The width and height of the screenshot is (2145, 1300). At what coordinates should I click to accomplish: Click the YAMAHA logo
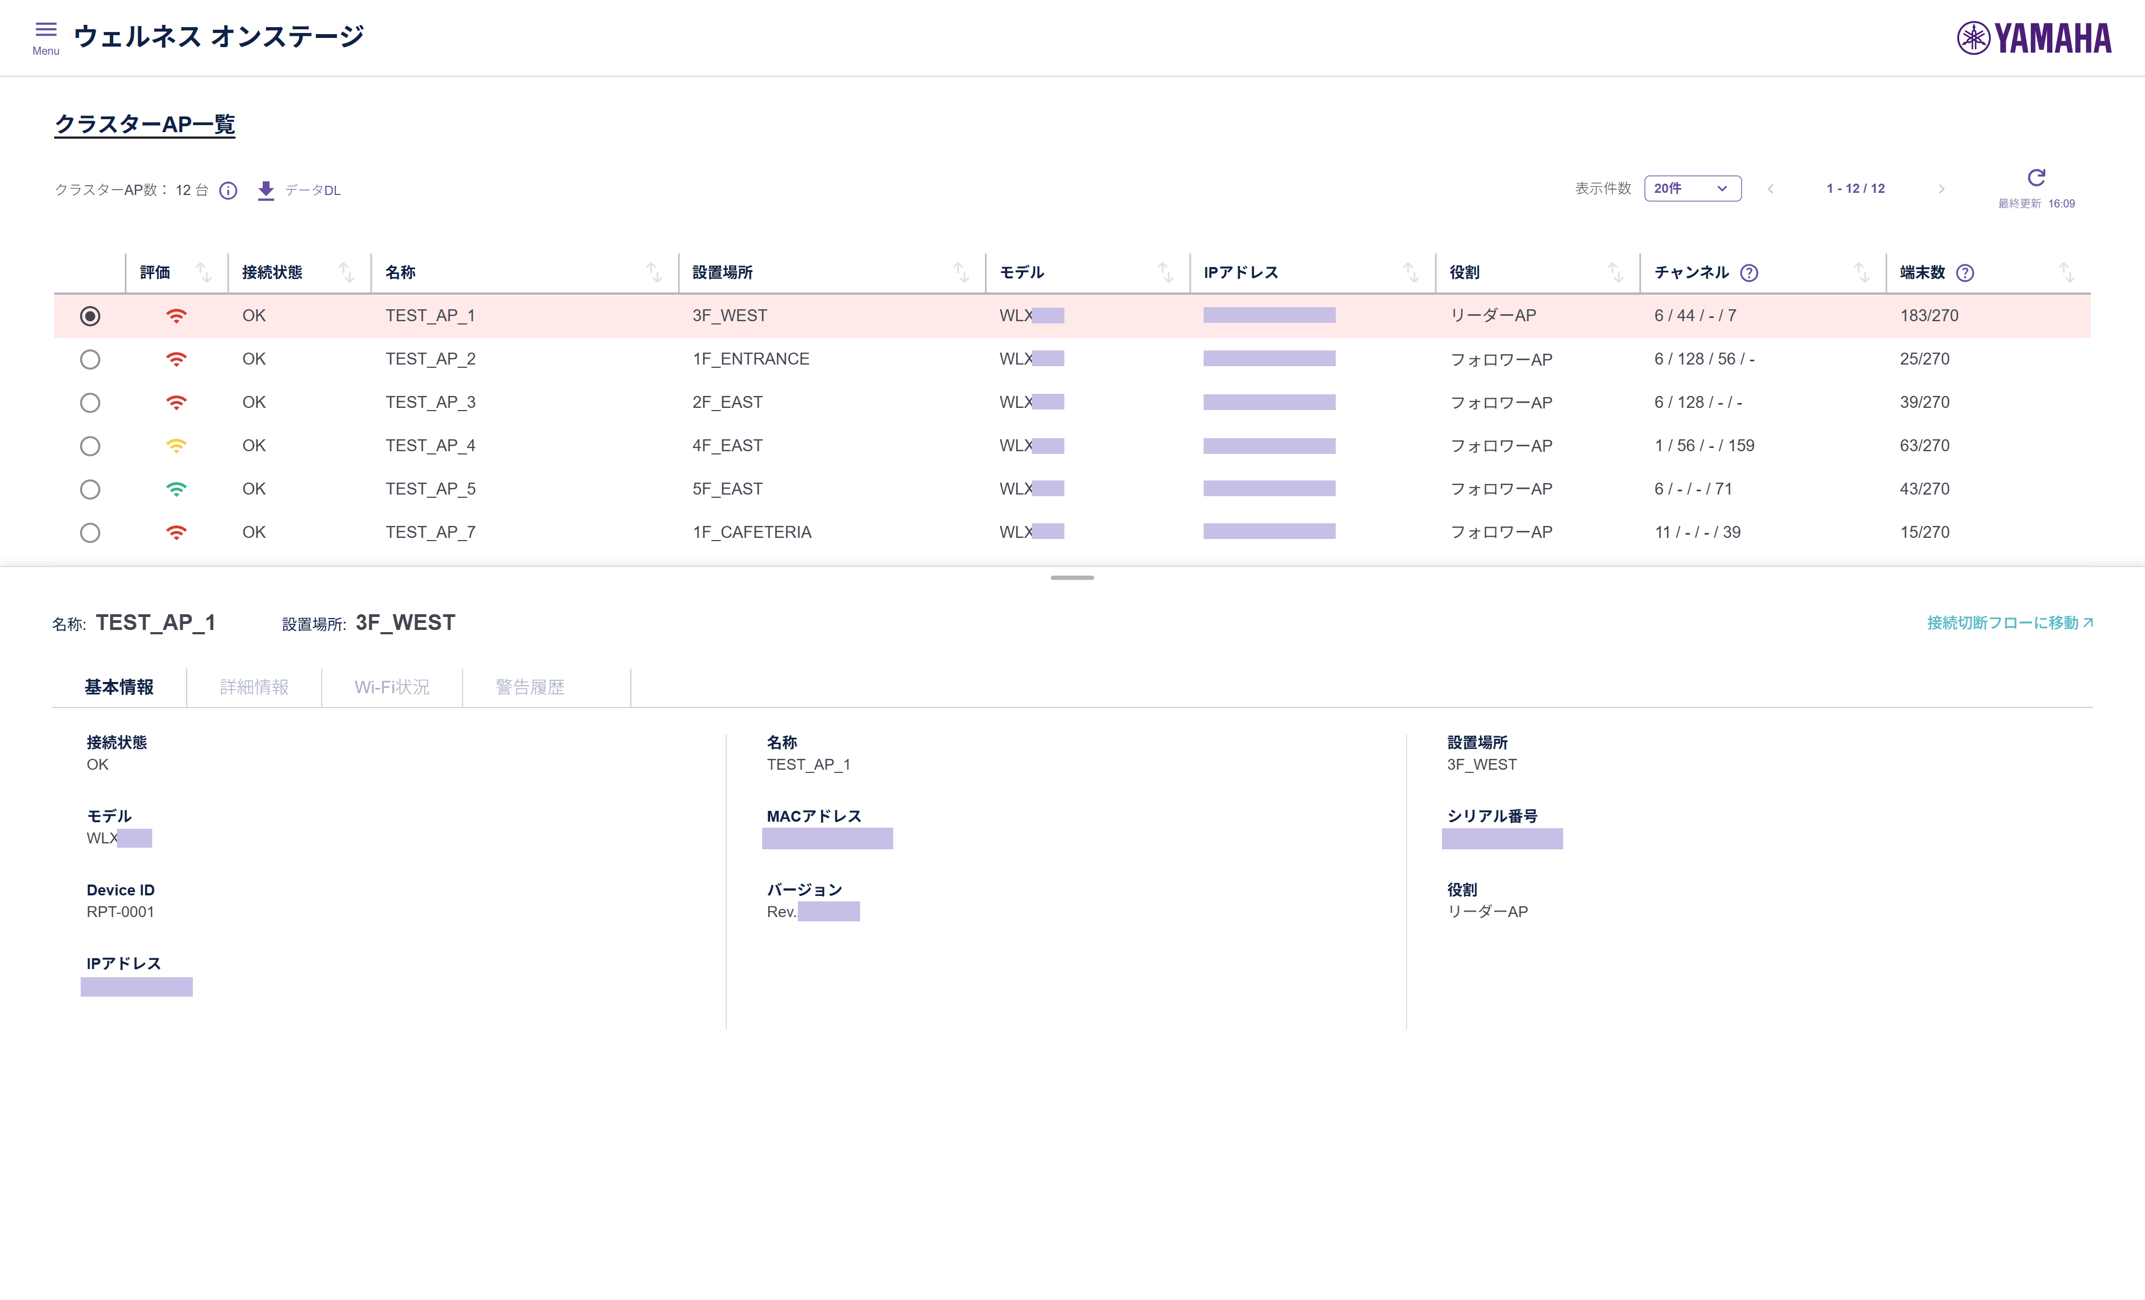tap(2033, 38)
